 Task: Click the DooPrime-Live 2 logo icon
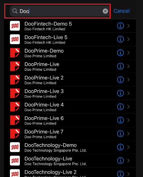pos(15,80)
